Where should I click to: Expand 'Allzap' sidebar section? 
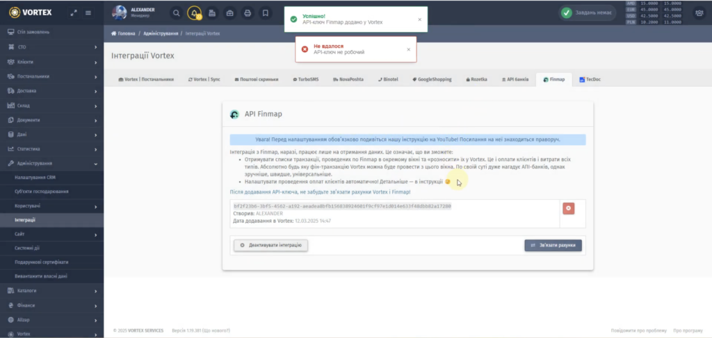pos(51,320)
